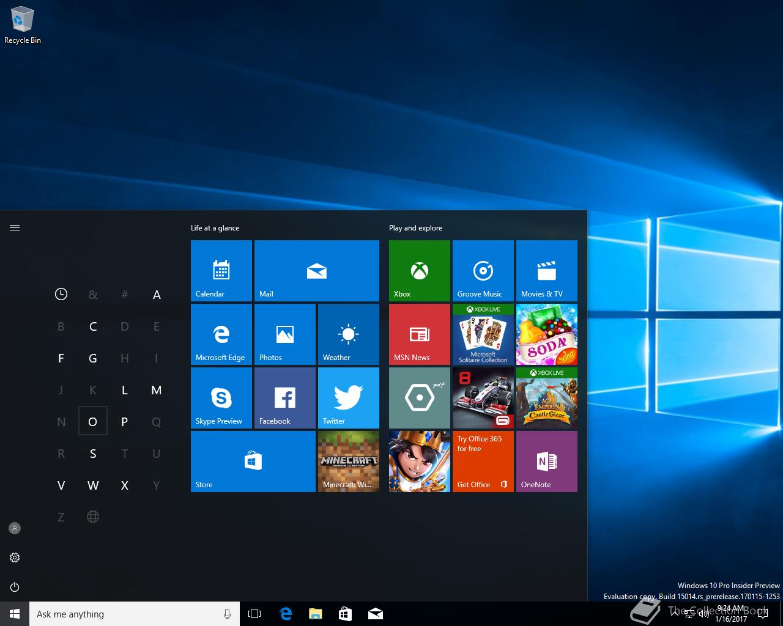Click the Ask me anything search box
Viewport: 783px width, 626px height.
135,614
